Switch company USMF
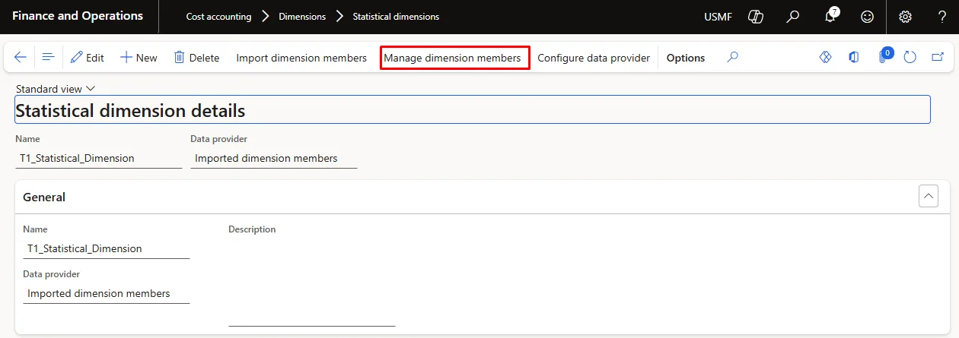 [x=718, y=17]
